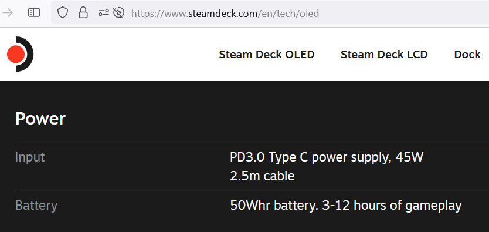Select the Input row label
The width and height of the screenshot is (489, 232).
coord(30,157)
